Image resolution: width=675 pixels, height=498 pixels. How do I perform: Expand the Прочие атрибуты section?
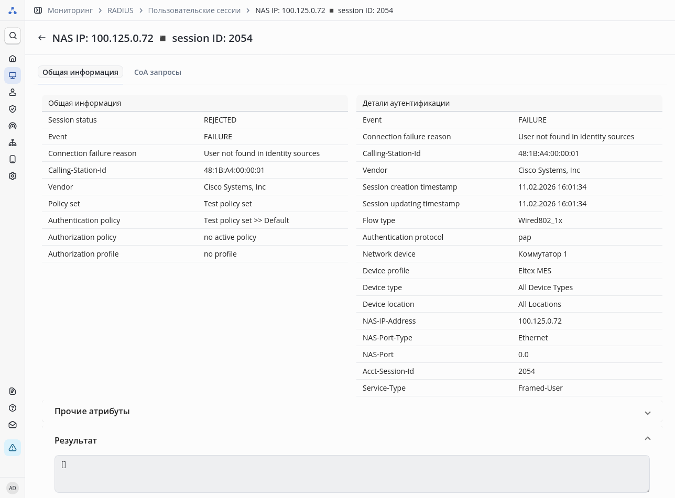pyautogui.click(x=647, y=413)
